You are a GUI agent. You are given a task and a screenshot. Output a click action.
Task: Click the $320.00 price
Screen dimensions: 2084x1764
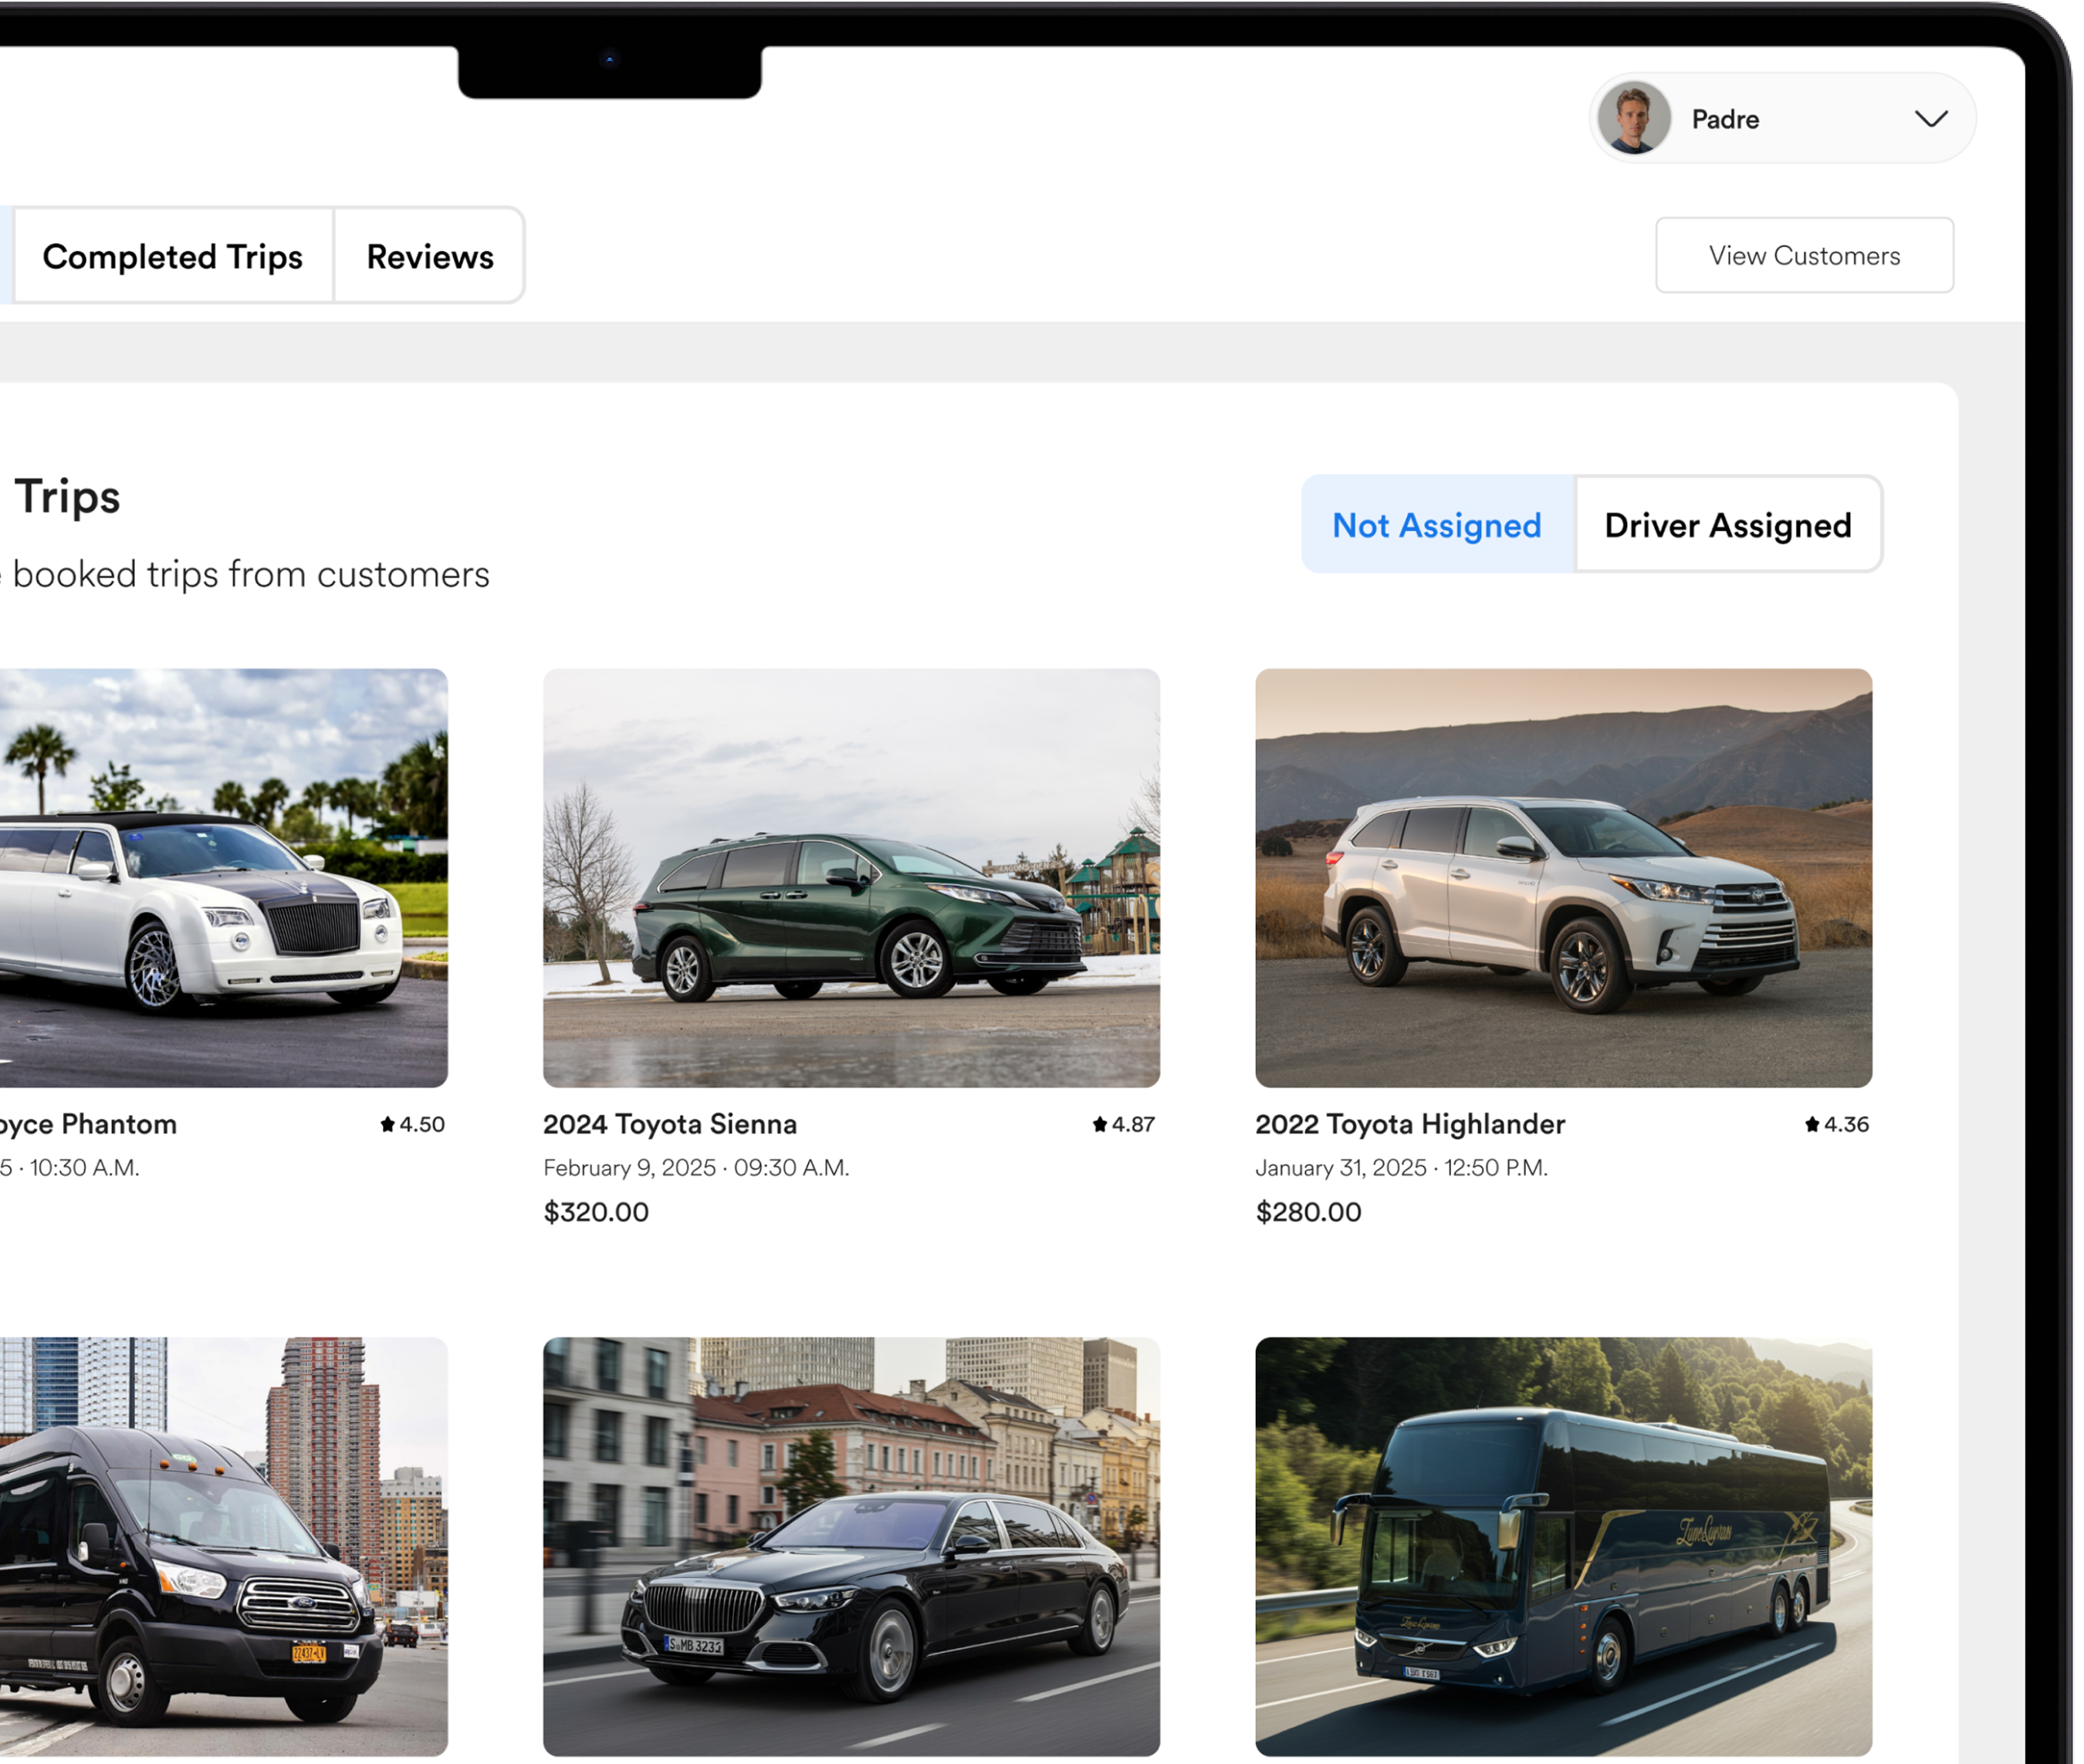coord(596,1211)
